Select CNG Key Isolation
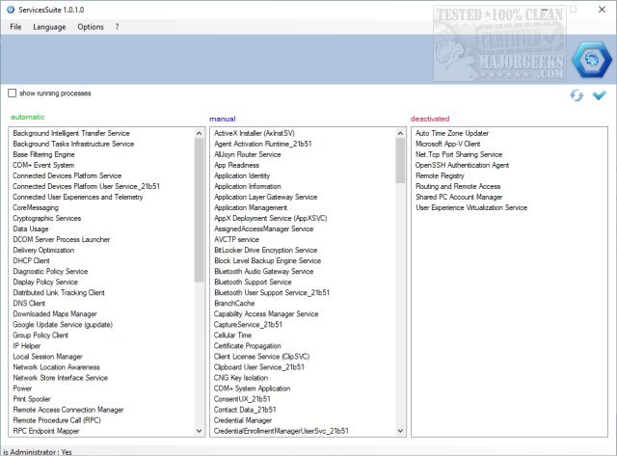 pos(241,378)
